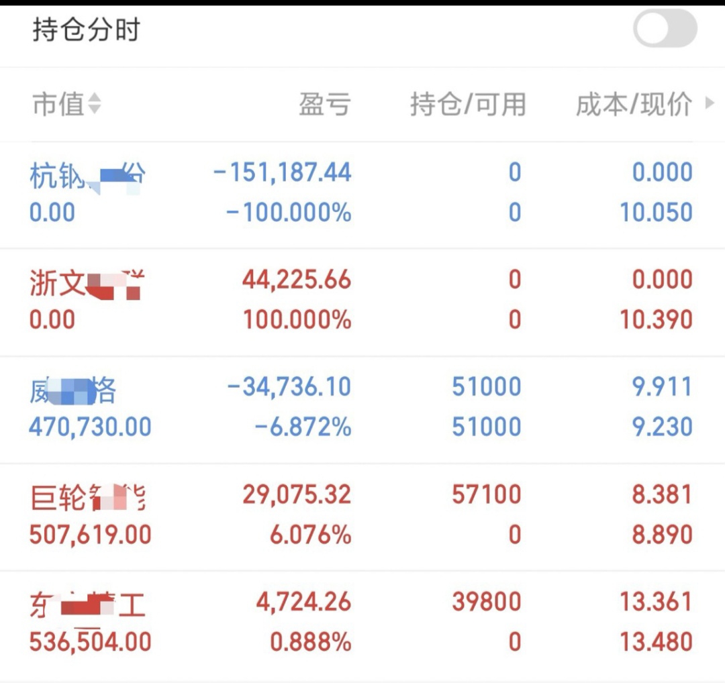The height and width of the screenshot is (683, 725).
Task: Click the 0.888% profit percentage
Action: pyautogui.click(x=310, y=642)
